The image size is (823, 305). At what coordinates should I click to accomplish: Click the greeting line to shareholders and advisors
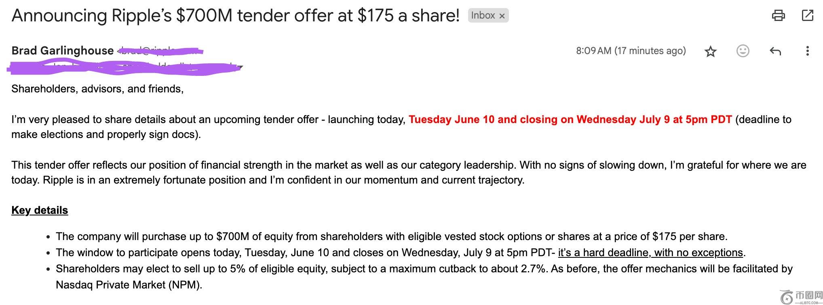(97, 89)
